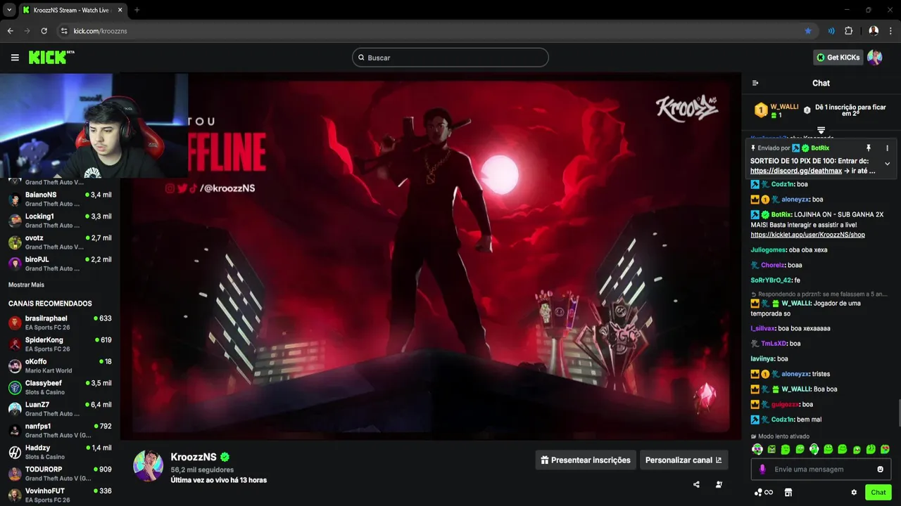Open LuanZ7 recommended channel
The height and width of the screenshot is (506, 901).
pyautogui.click(x=60, y=409)
